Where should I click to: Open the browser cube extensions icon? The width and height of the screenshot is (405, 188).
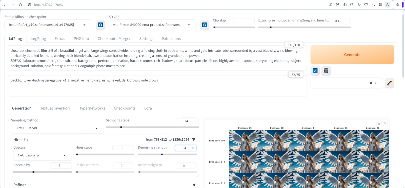(397, 5)
